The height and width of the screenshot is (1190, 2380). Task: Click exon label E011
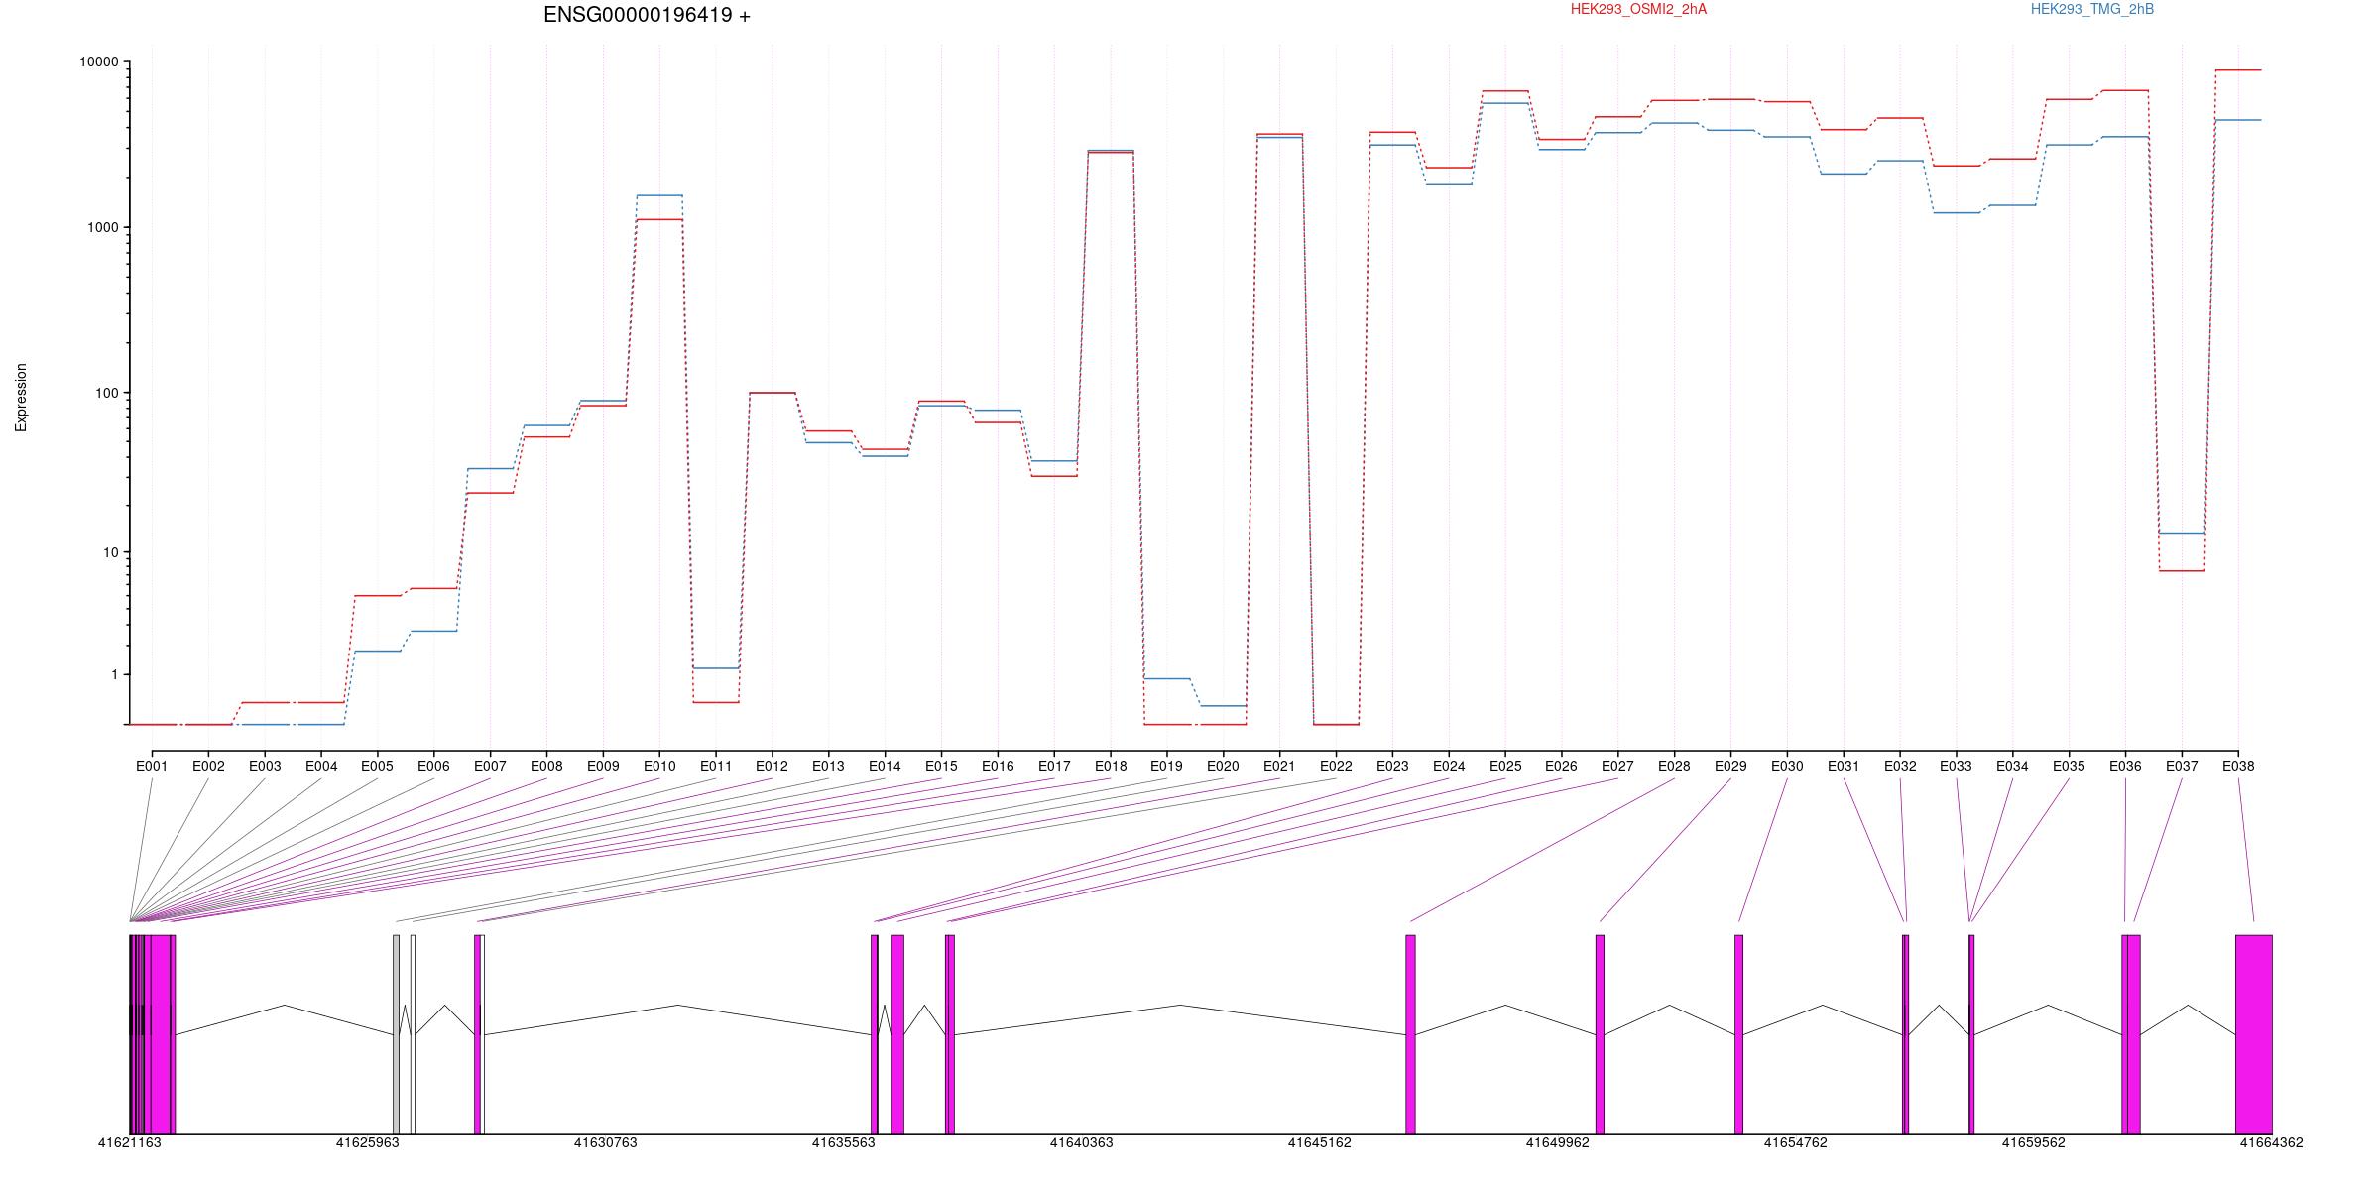coord(716,766)
